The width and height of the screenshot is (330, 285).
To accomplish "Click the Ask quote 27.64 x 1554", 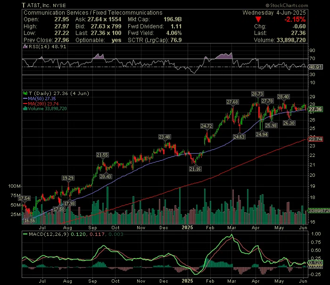I will [104, 19].
